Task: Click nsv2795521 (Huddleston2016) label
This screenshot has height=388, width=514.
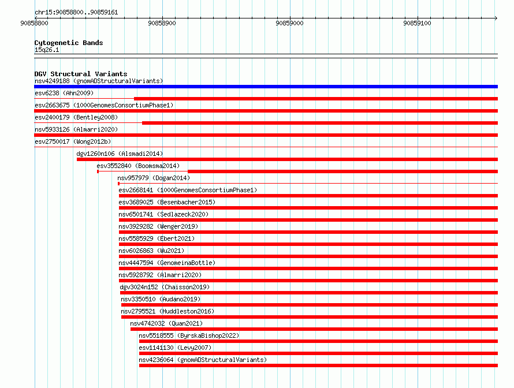Action: tap(167, 311)
